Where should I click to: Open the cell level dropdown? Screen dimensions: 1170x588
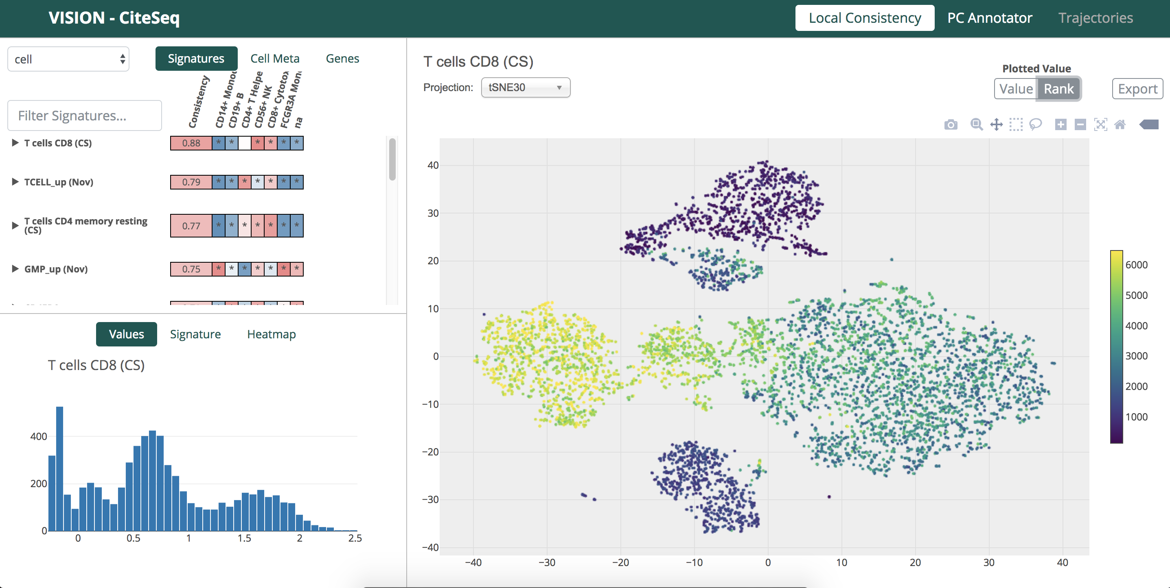[x=68, y=59]
